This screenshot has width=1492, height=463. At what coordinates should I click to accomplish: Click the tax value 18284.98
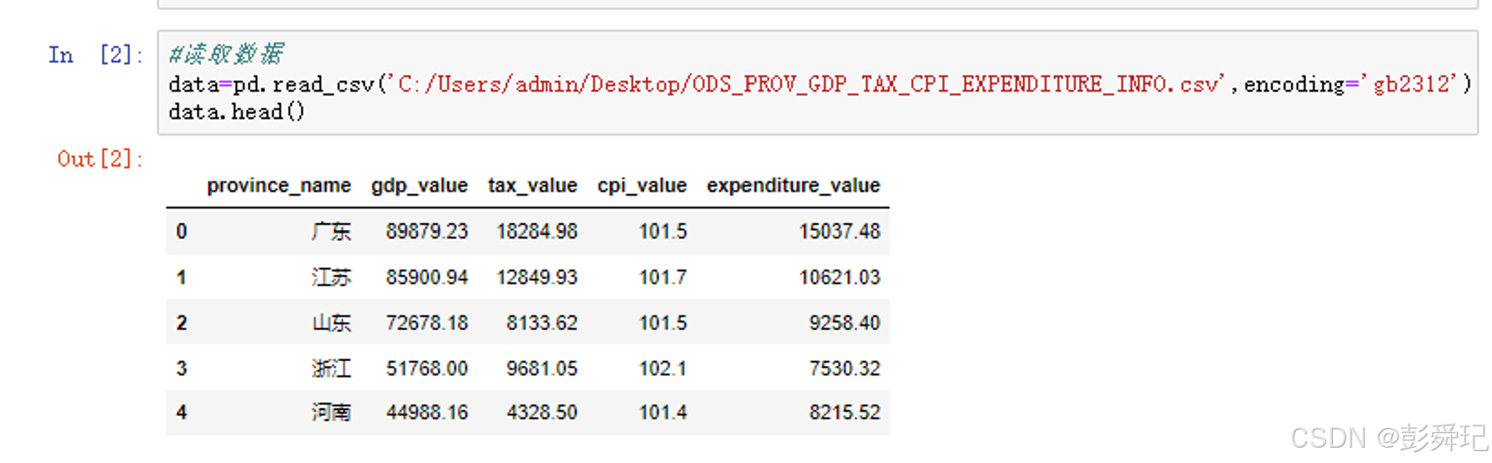point(537,231)
